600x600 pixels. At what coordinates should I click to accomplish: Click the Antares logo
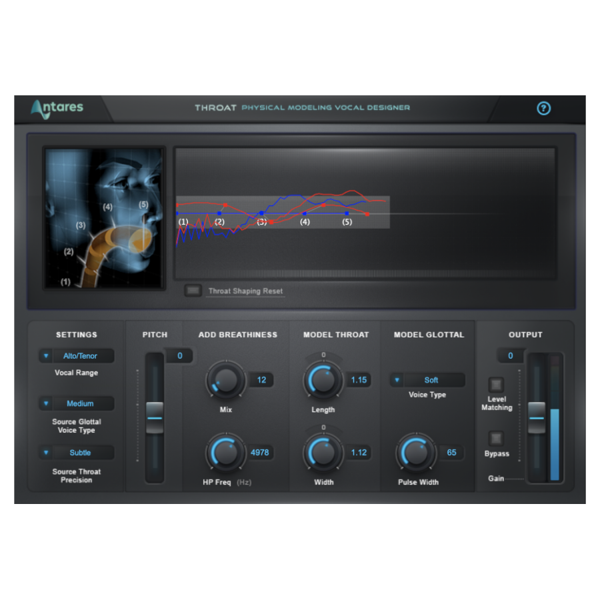[57, 109]
